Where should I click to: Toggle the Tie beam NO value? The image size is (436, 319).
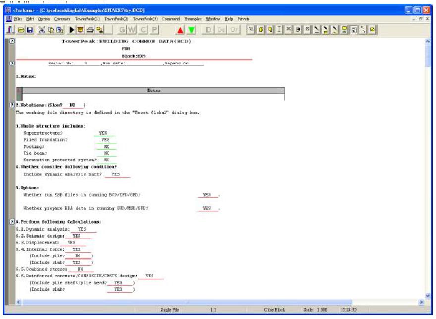[107, 153]
